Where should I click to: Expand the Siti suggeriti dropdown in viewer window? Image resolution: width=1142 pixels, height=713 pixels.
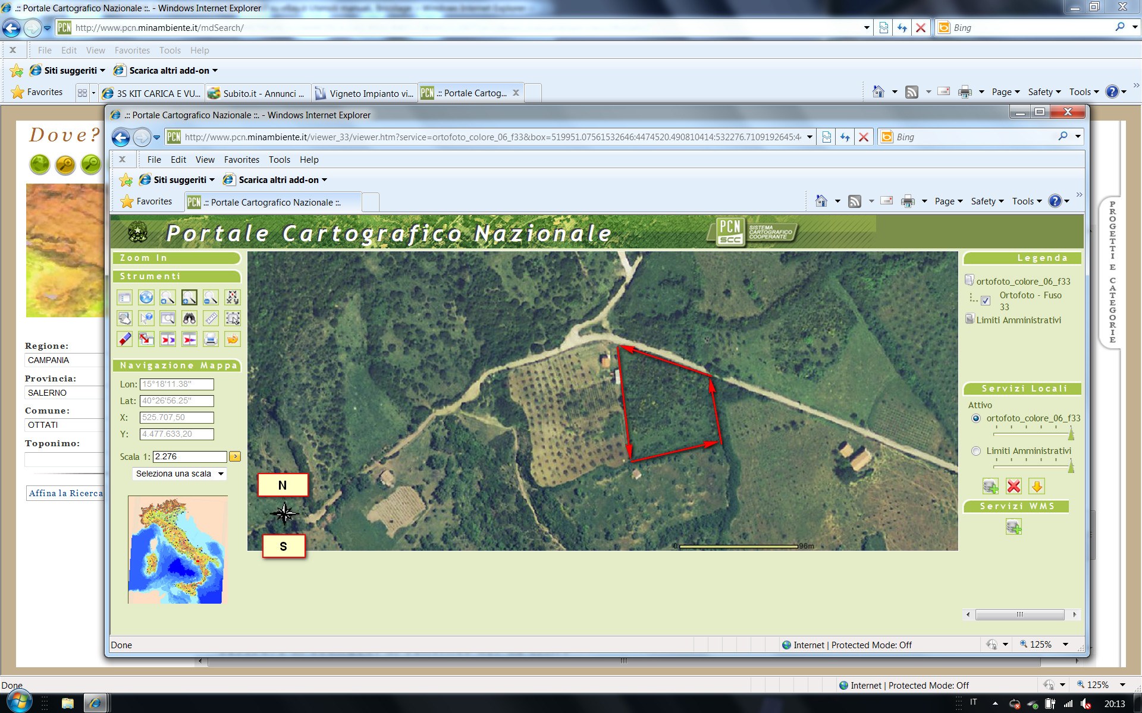212,180
